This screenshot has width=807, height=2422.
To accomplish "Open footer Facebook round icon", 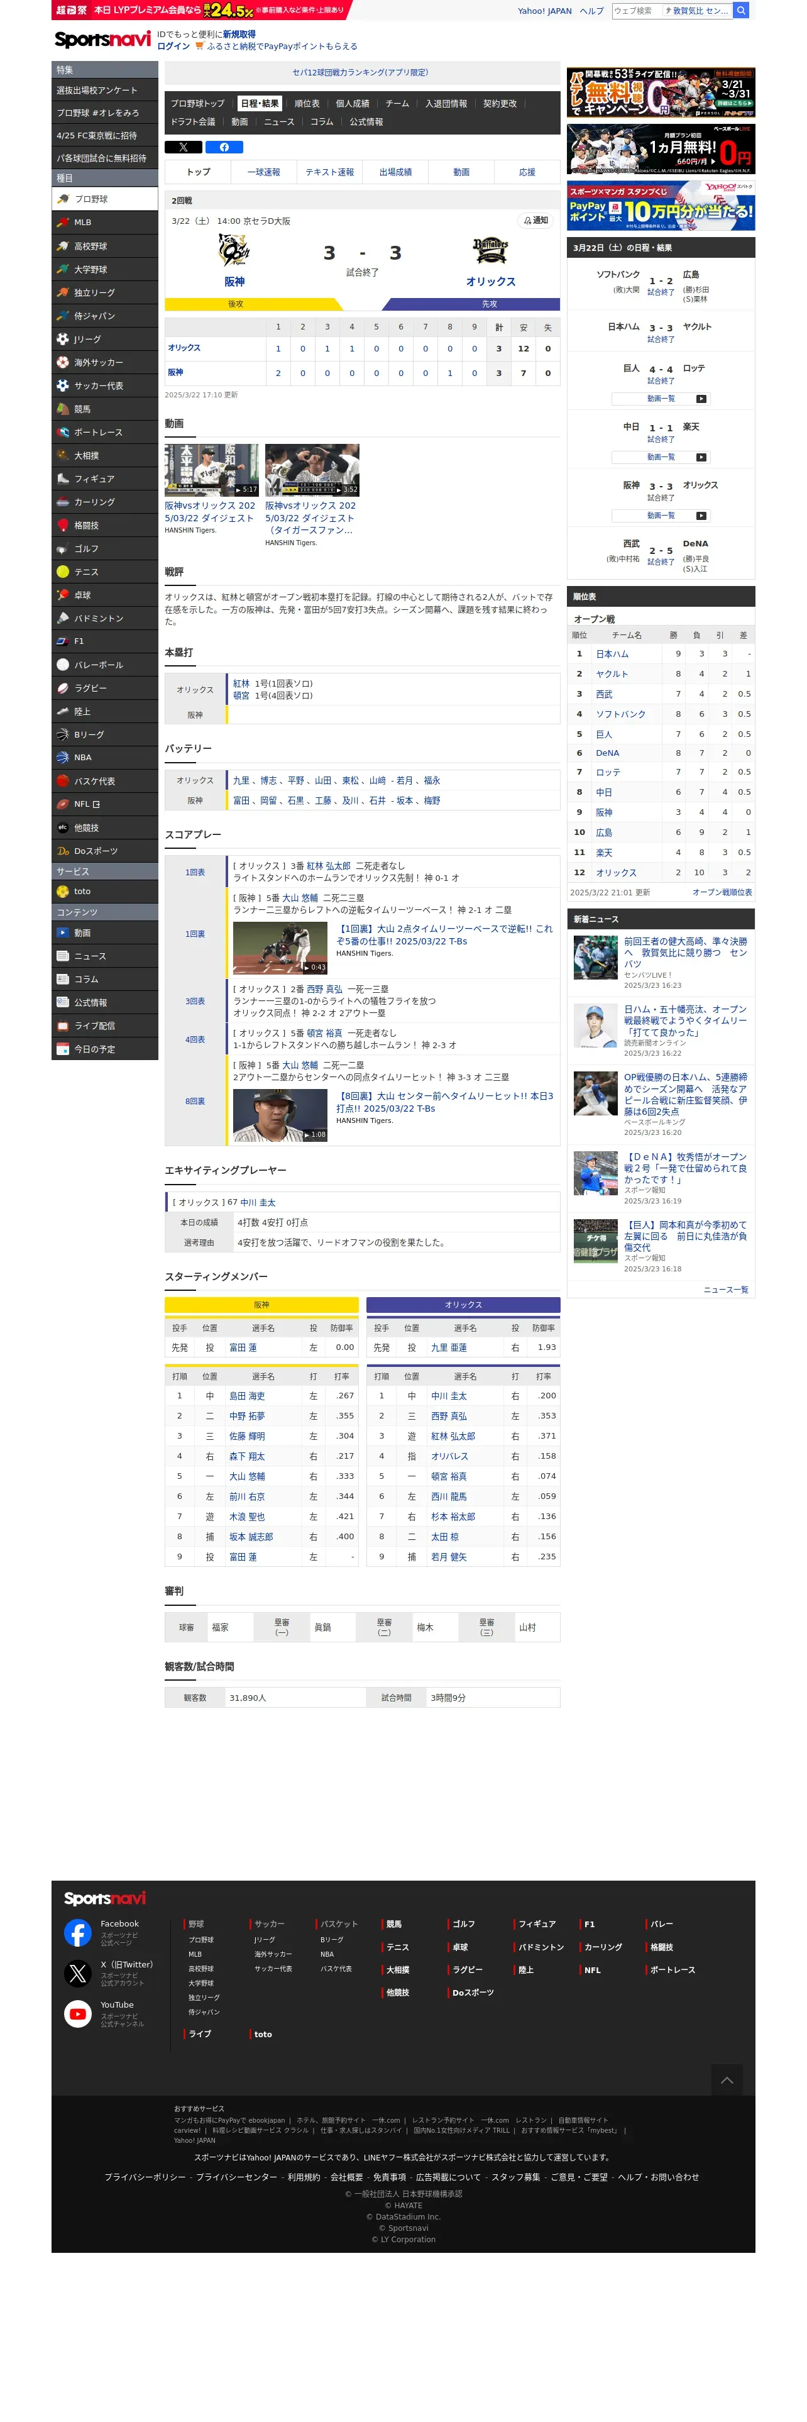I will coord(78,1932).
